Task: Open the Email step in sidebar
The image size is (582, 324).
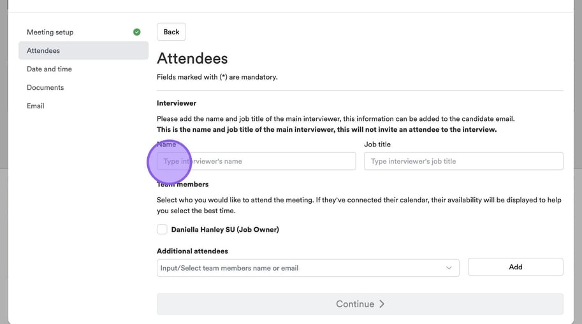Action: click(36, 106)
